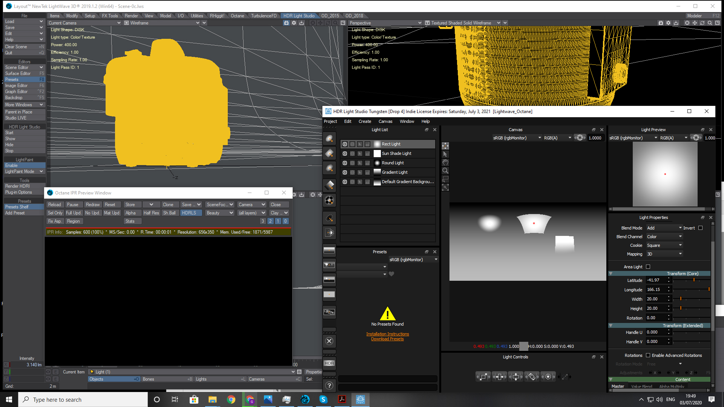The image size is (724, 407).
Task: Select the hand pan tool in Canvas
Action: click(445, 162)
